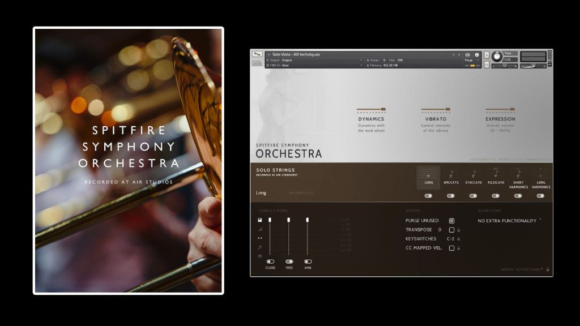This screenshot has width=580, height=326.
Task: Toggle the Spiccato articulation load switch
Action: (x=451, y=196)
